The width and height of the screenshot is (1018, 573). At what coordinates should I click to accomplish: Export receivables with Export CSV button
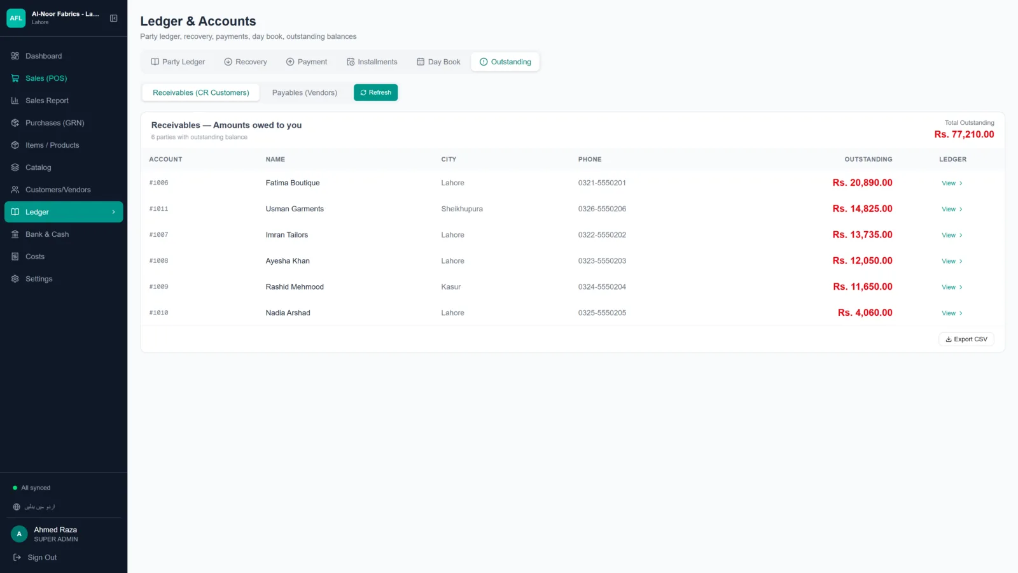pos(966,339)
